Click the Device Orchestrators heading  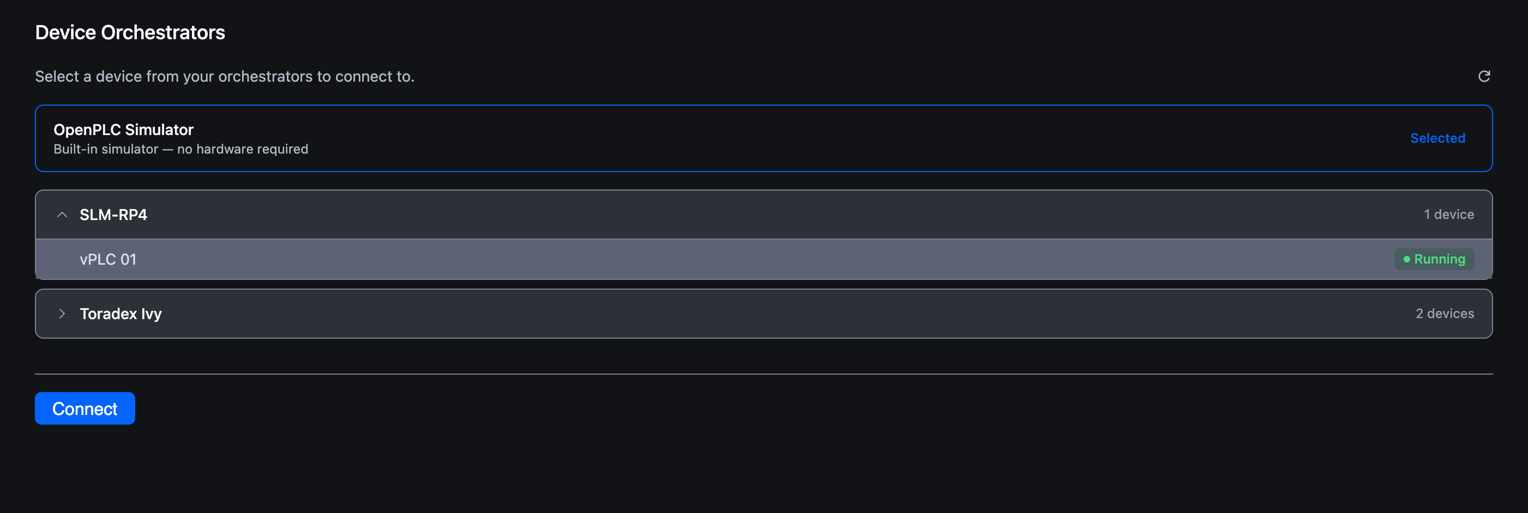click(x=130, y=33)
